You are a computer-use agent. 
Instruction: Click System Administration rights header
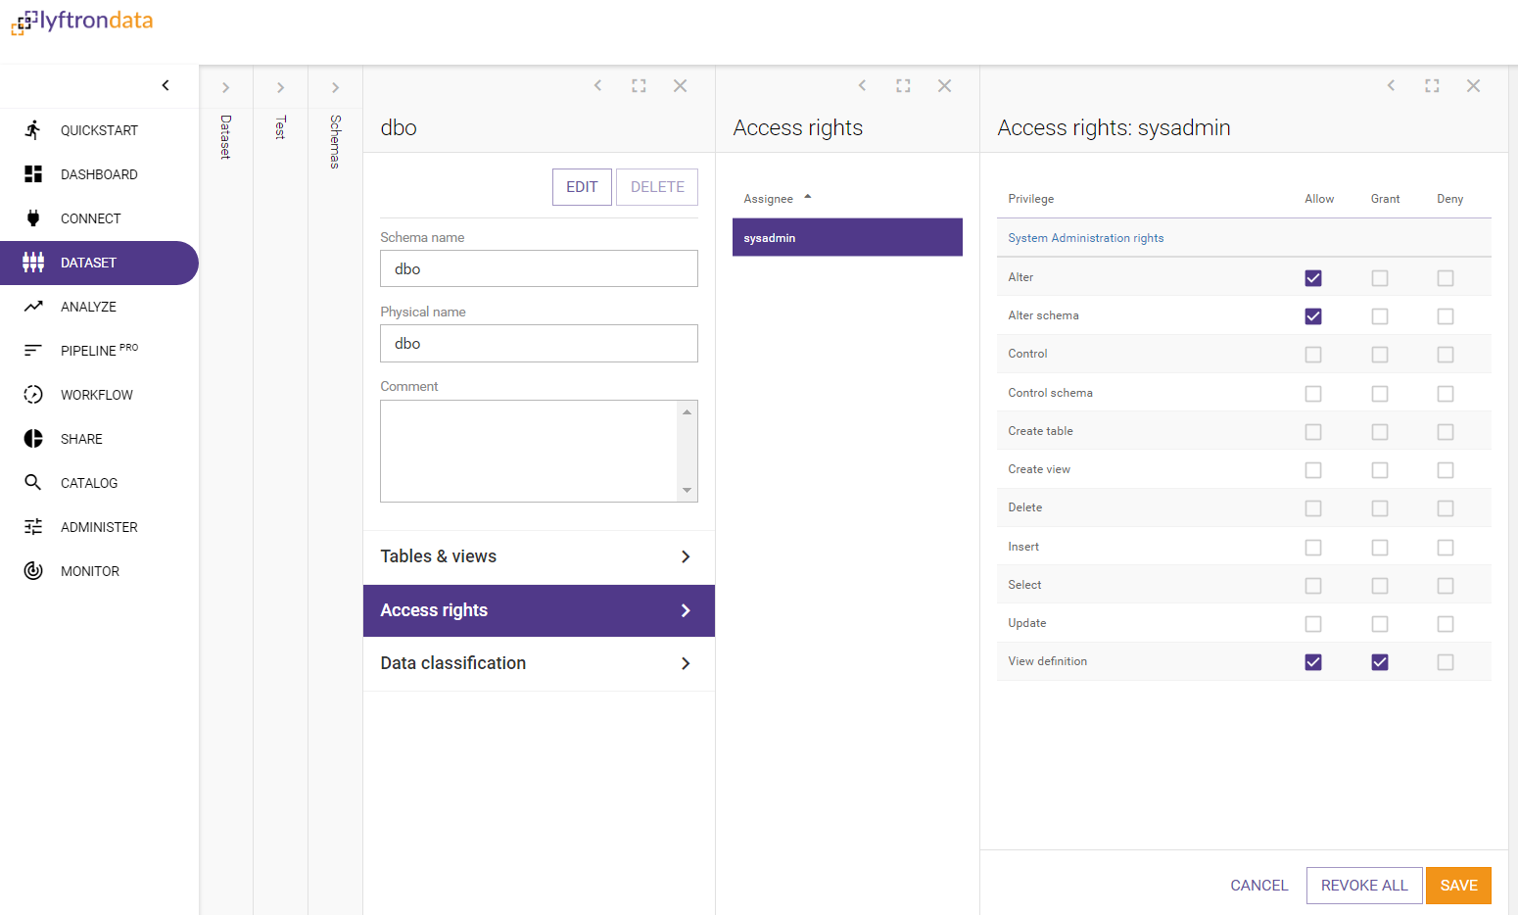pos(1085,238)
